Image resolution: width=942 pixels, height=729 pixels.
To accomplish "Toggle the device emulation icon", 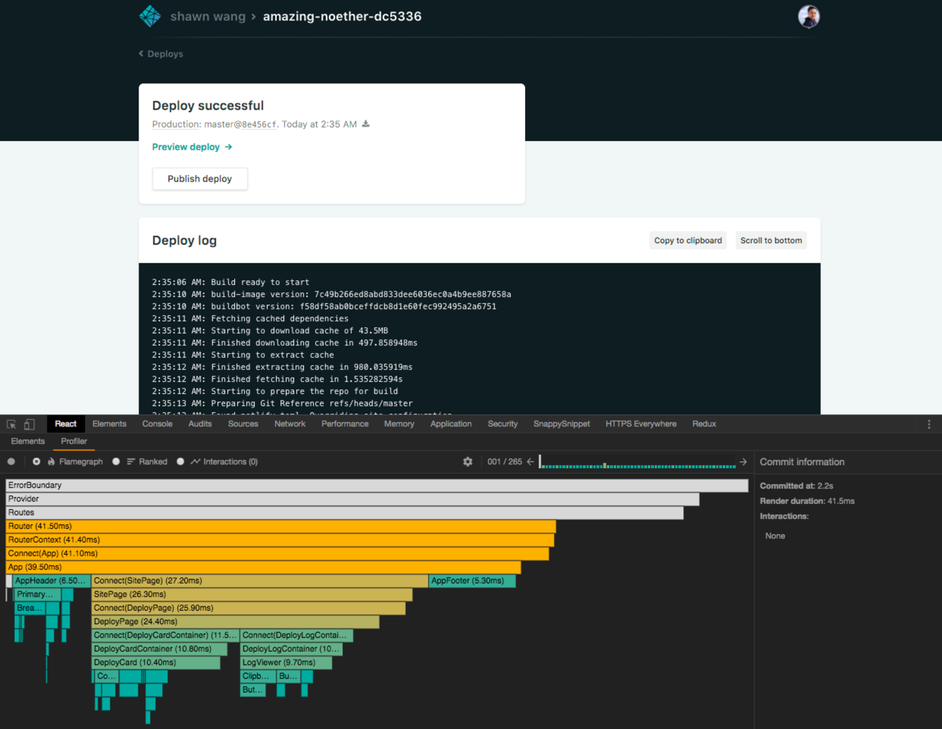I will coord(28,424).
